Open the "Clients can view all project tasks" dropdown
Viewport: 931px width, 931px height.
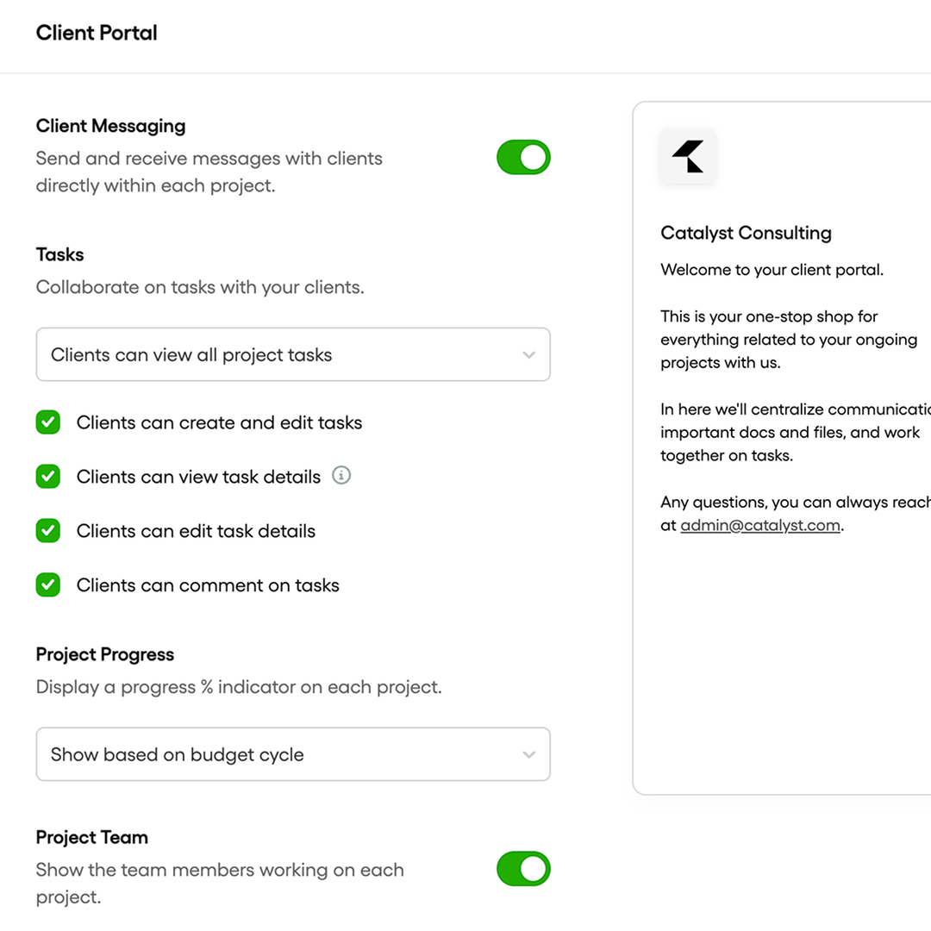pyautogui.click(x=293, y=354)
